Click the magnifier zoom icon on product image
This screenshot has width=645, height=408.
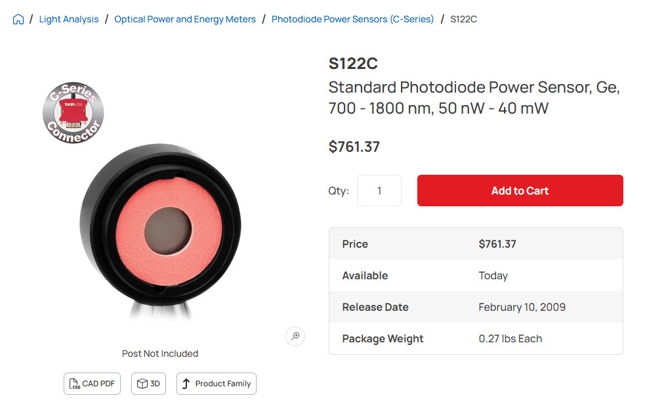pyautogui.click(x=295, y=336)
